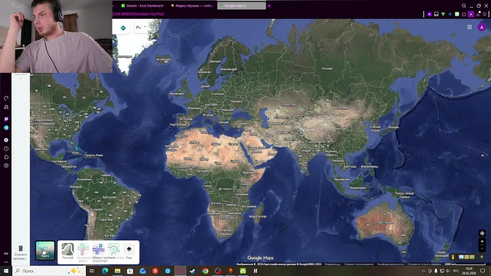Launch Microsoft Edge from the taskbar
Image resolution: width=491 pixels, height=276 pixels.
[105, 271]
